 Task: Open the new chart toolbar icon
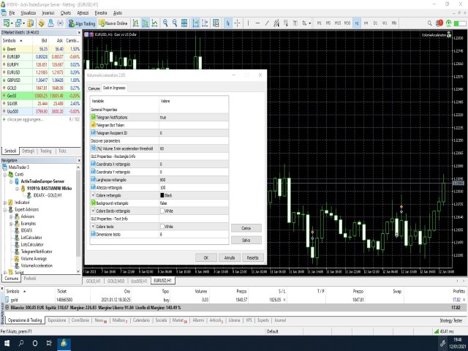tap(6, 23)
